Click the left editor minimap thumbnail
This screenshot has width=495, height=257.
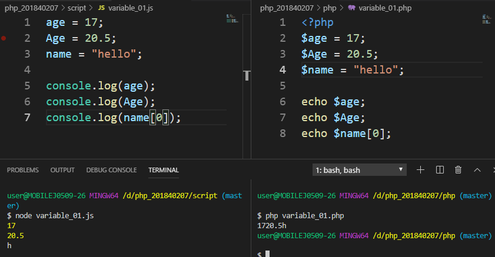232,19
